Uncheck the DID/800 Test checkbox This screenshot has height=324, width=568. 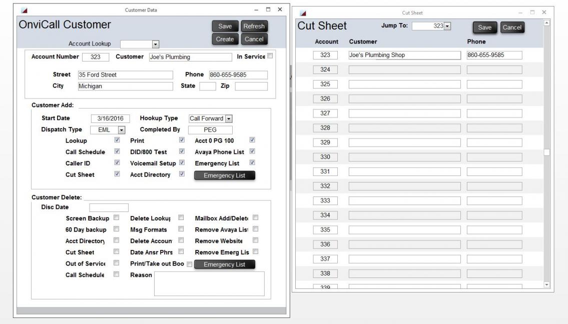(x=182, y=151)
